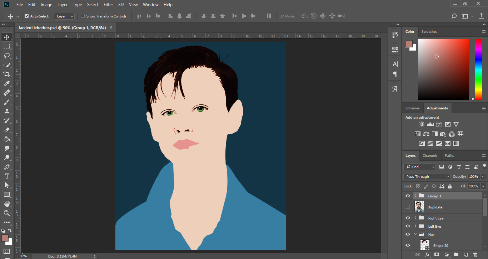The width and height of the screenshot is (488, 259).
Task: Click the foreground color swatch in toolbar
Action: pyautogui.click(x=5, y=238)
